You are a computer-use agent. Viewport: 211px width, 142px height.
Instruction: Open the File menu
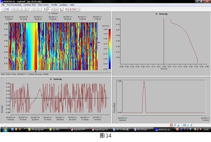pyautogui.click(x=3, y=5)
